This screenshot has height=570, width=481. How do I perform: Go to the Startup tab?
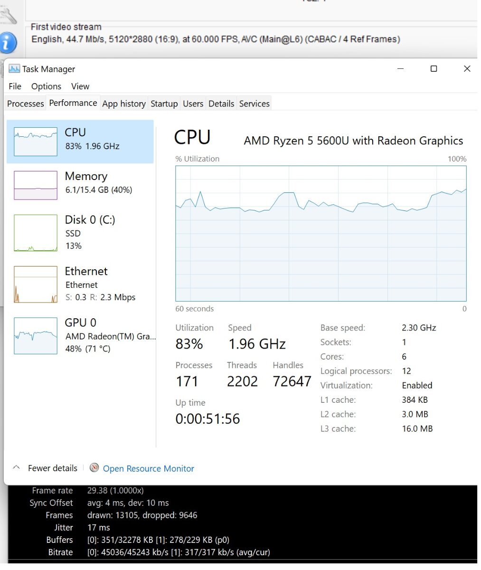(x=164, y=104)
